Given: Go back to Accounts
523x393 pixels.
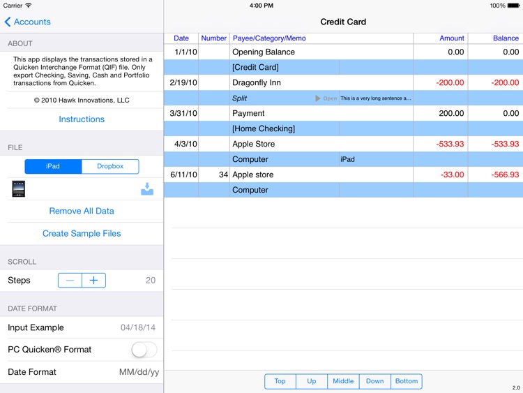Looking at the screenshot, I should [x=27, y=22].
